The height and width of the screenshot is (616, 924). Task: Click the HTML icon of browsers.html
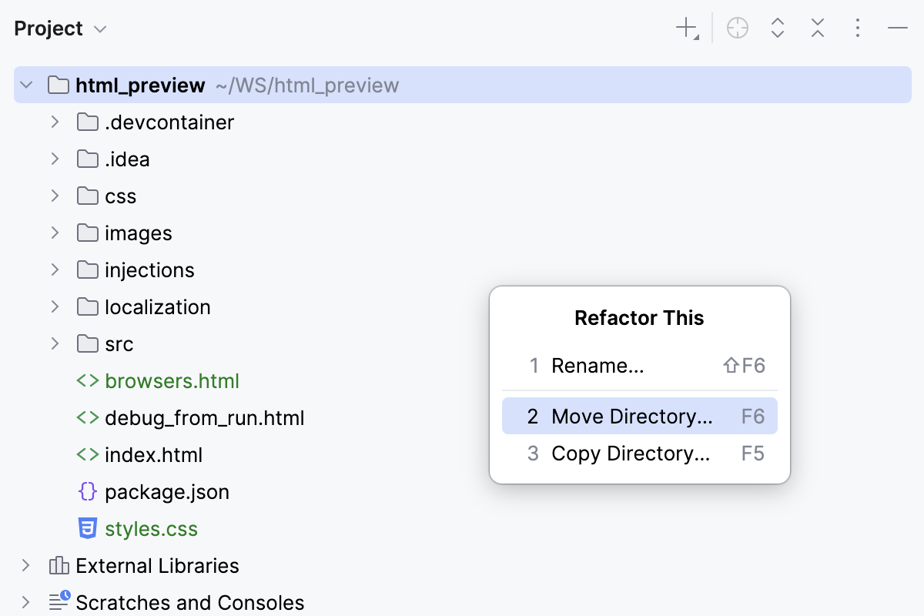click(88, 380)
